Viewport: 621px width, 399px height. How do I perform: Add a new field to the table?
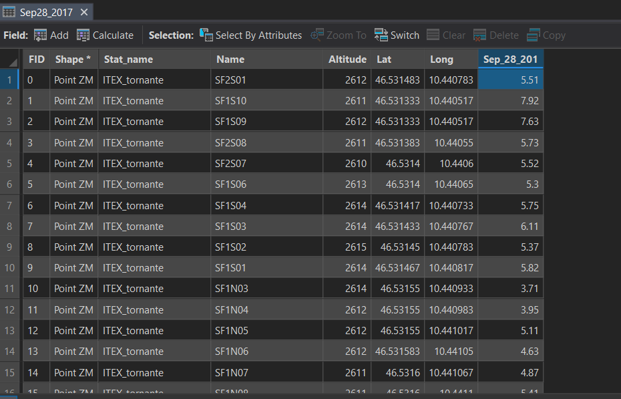(51, 35)
